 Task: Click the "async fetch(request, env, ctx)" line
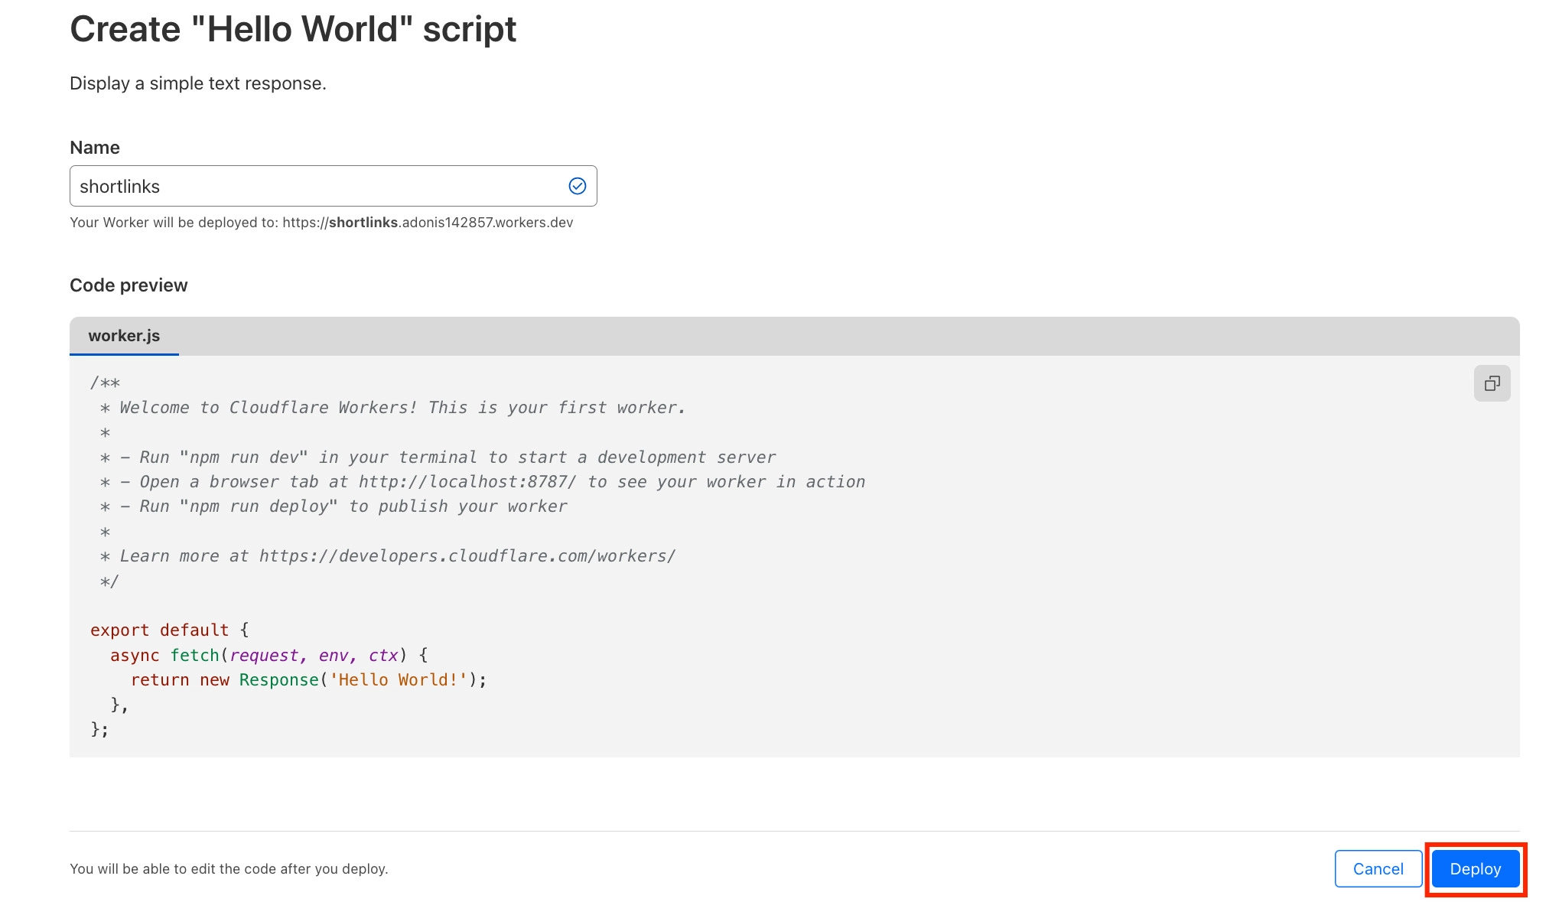(268, 655)
